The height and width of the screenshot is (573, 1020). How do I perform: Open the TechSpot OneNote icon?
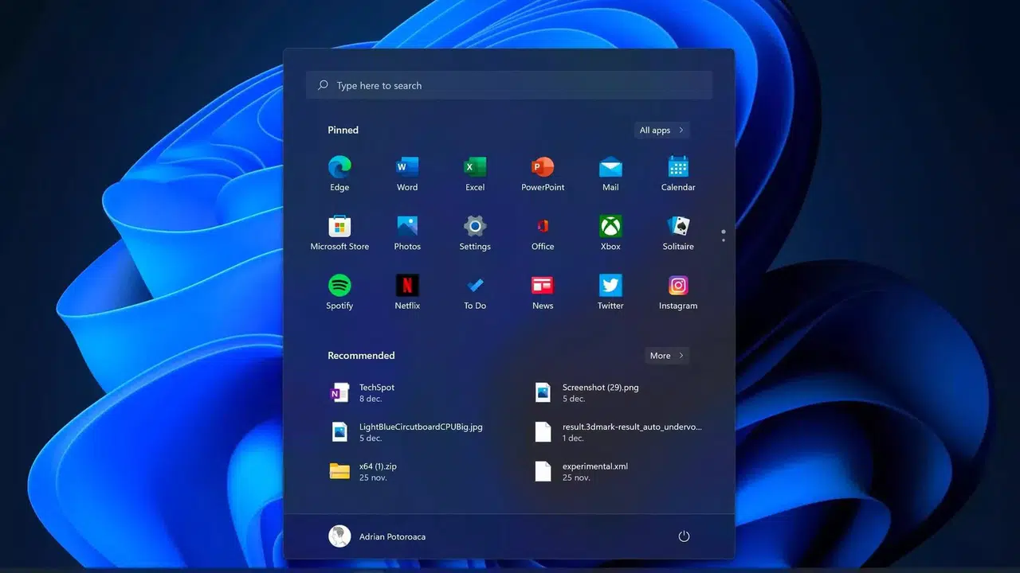[339, 392]
